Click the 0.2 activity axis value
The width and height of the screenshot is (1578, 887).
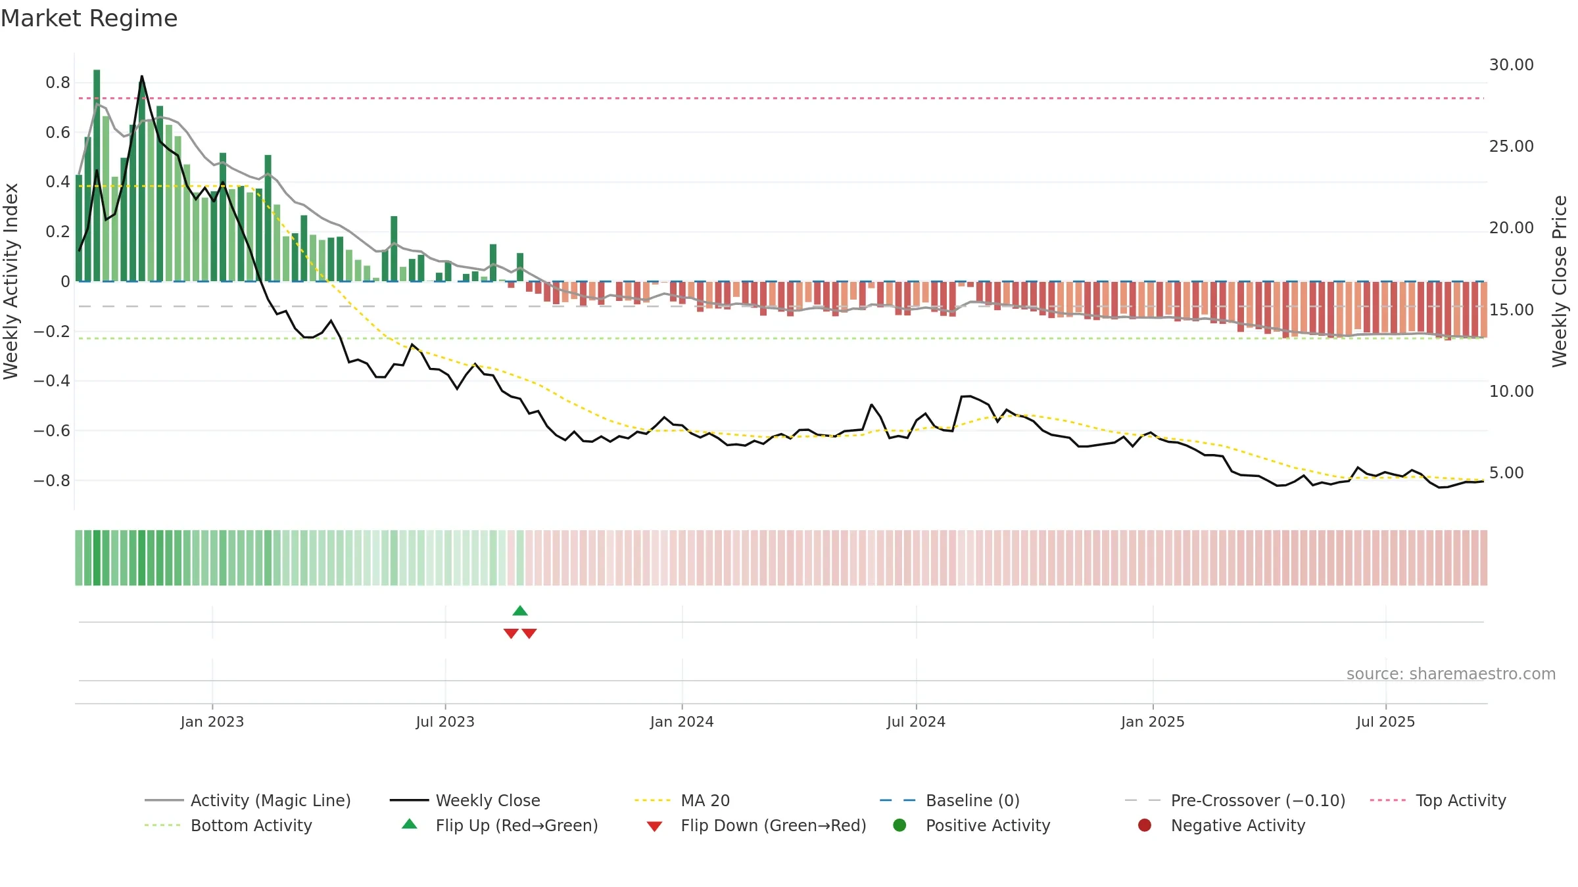(x=58, y=232)
